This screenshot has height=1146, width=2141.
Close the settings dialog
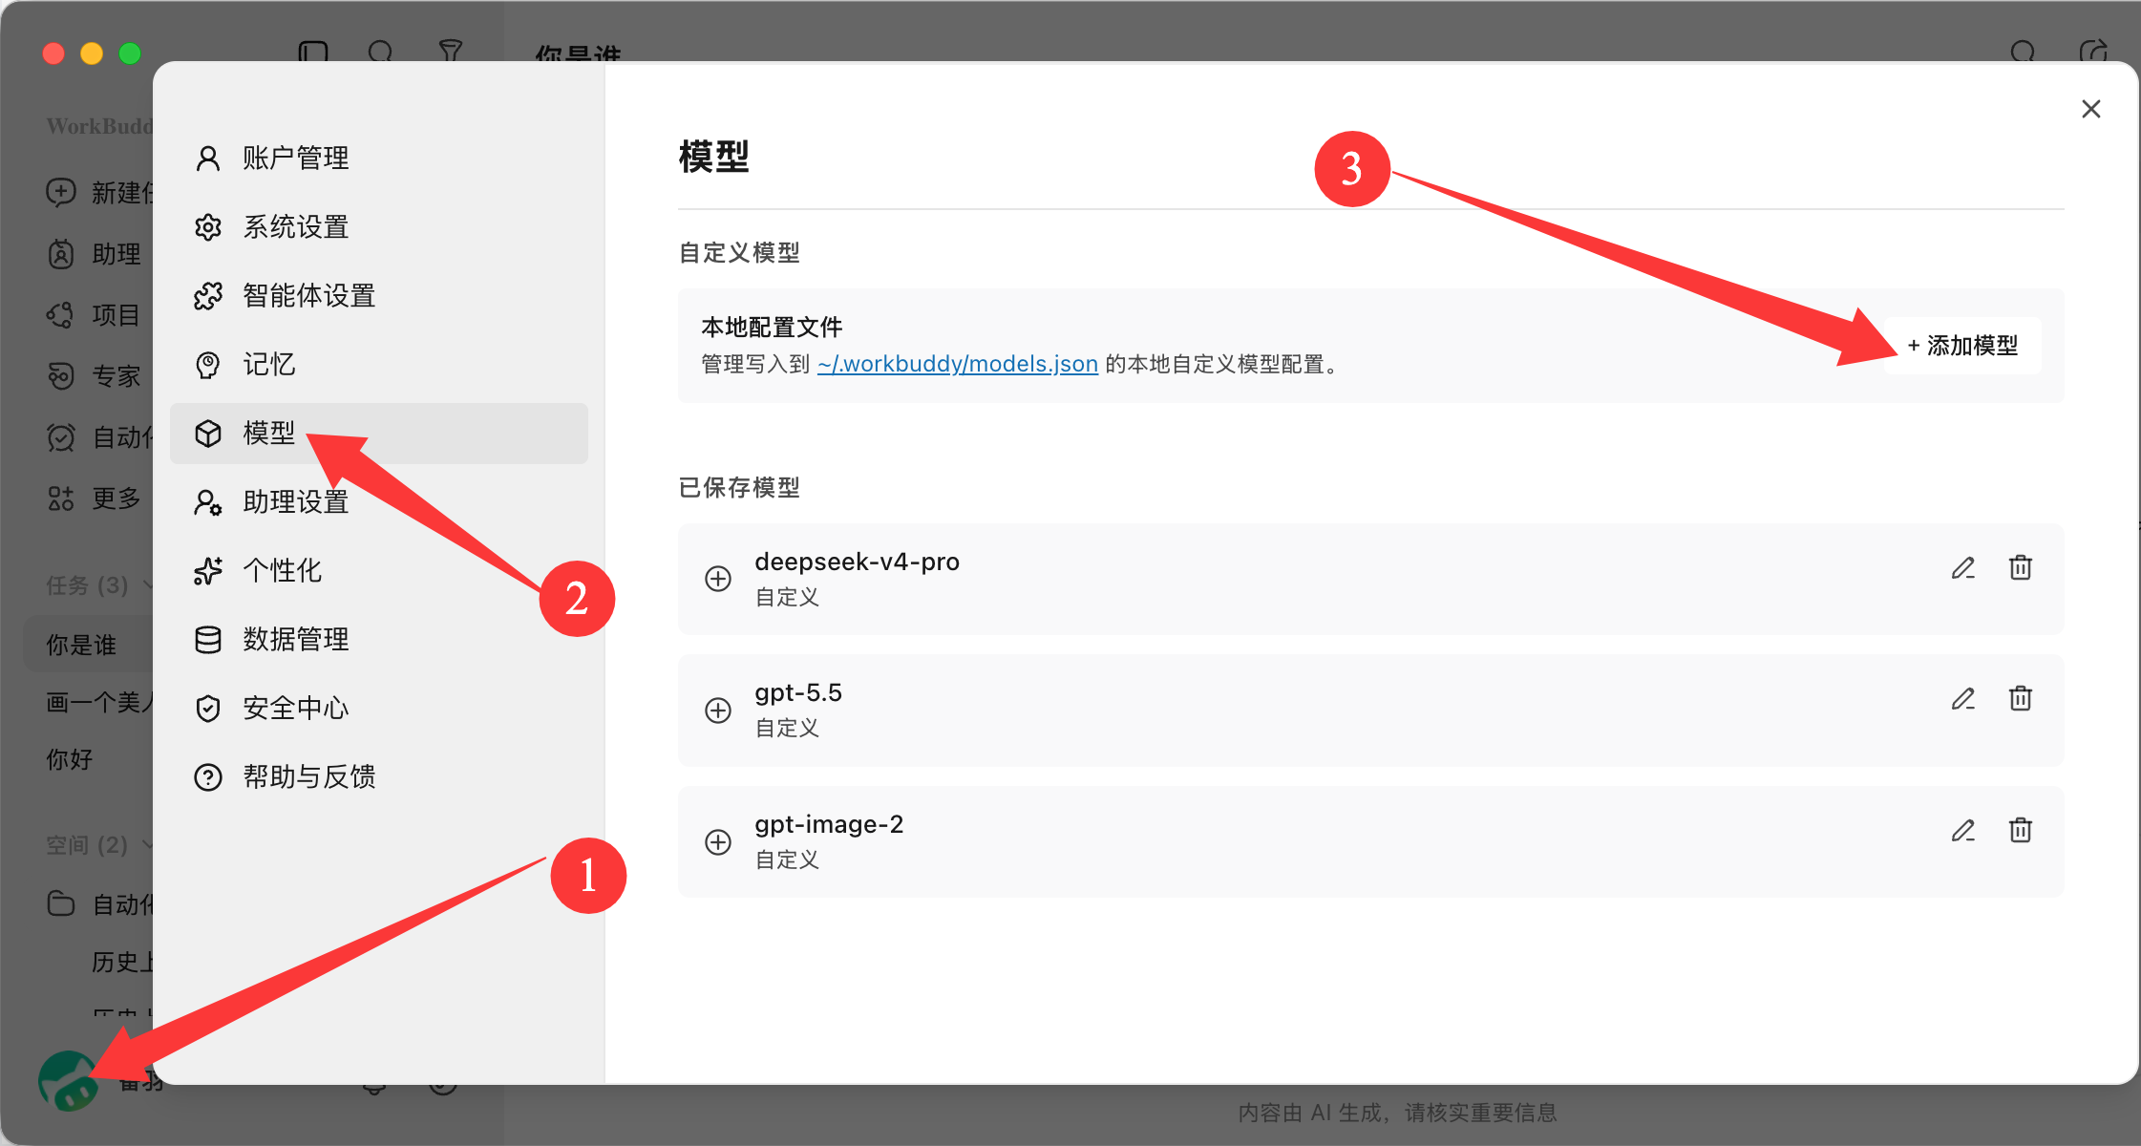pos(2091,109)
